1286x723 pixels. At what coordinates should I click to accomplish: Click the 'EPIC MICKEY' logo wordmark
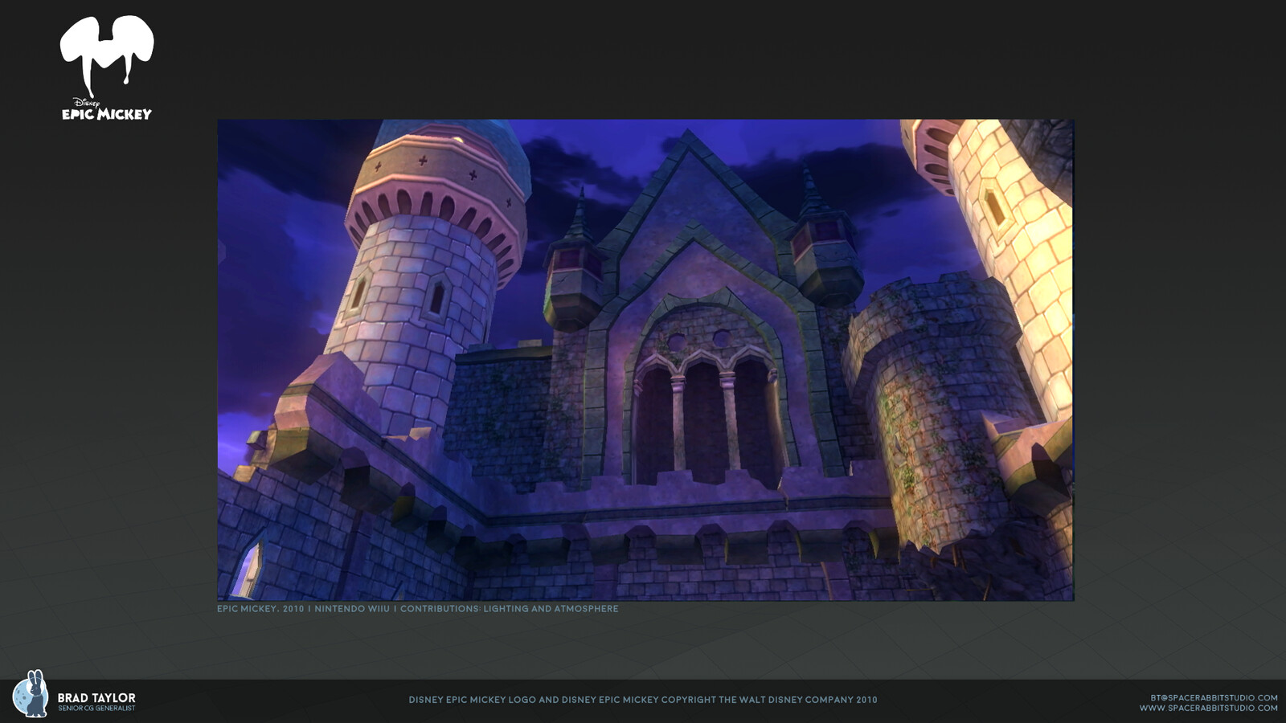pos(107,113)
